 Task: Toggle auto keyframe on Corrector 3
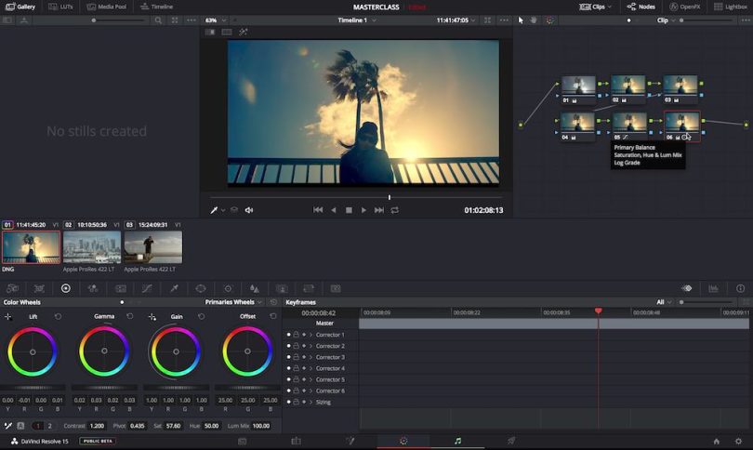(x=303, y=357)
